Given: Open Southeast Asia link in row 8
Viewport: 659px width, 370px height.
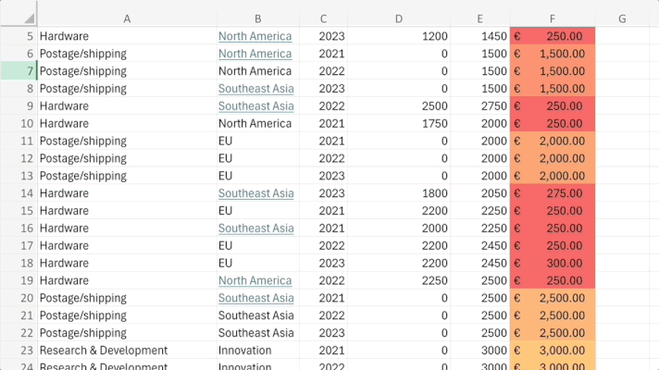Looking at the screenshot, I should pos(256,89).
